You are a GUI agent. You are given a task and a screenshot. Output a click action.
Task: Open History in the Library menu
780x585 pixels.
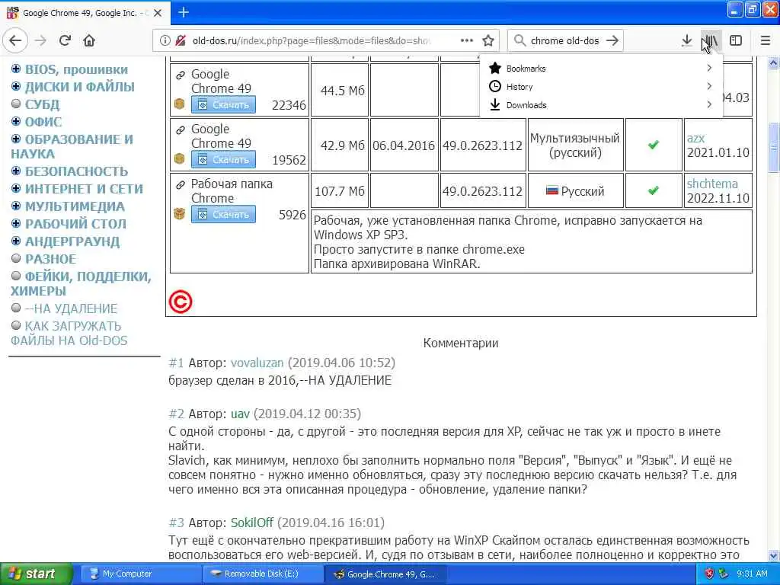coord(601,87)
